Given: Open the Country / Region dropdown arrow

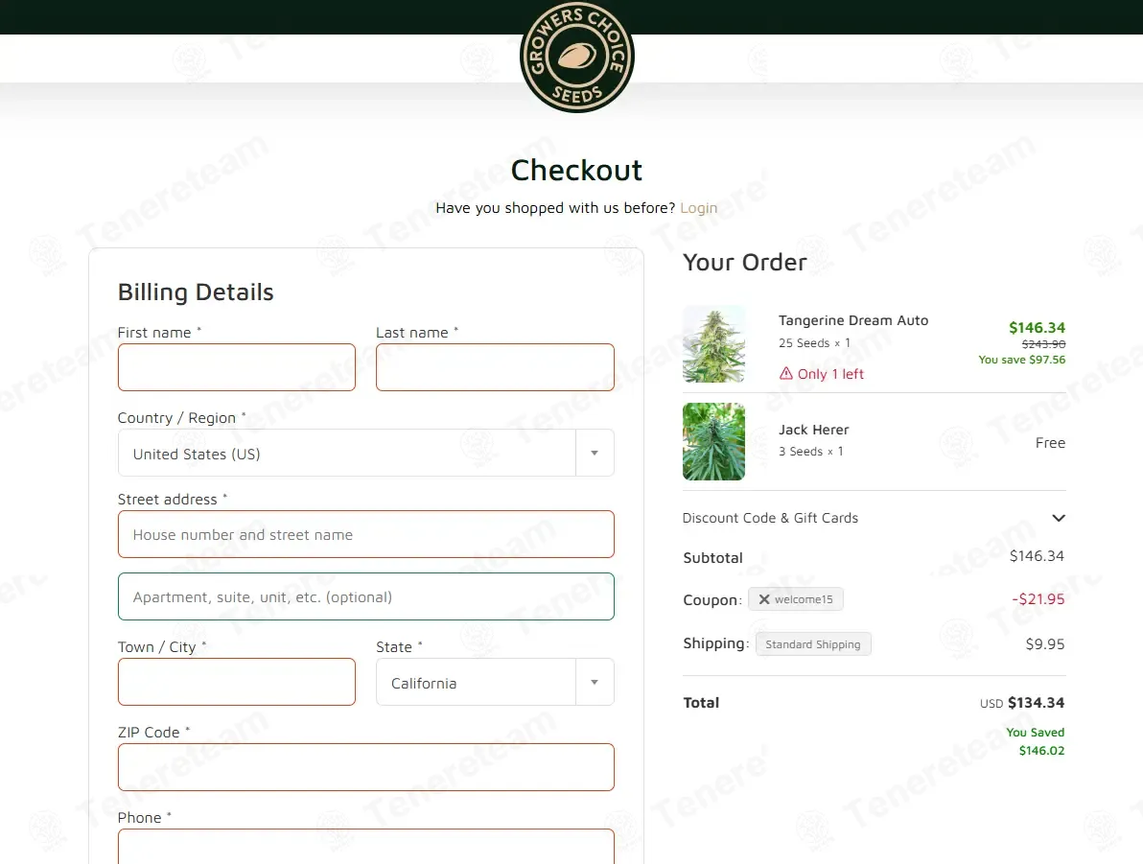Looking at the screenshot, I should click(595, 453).
